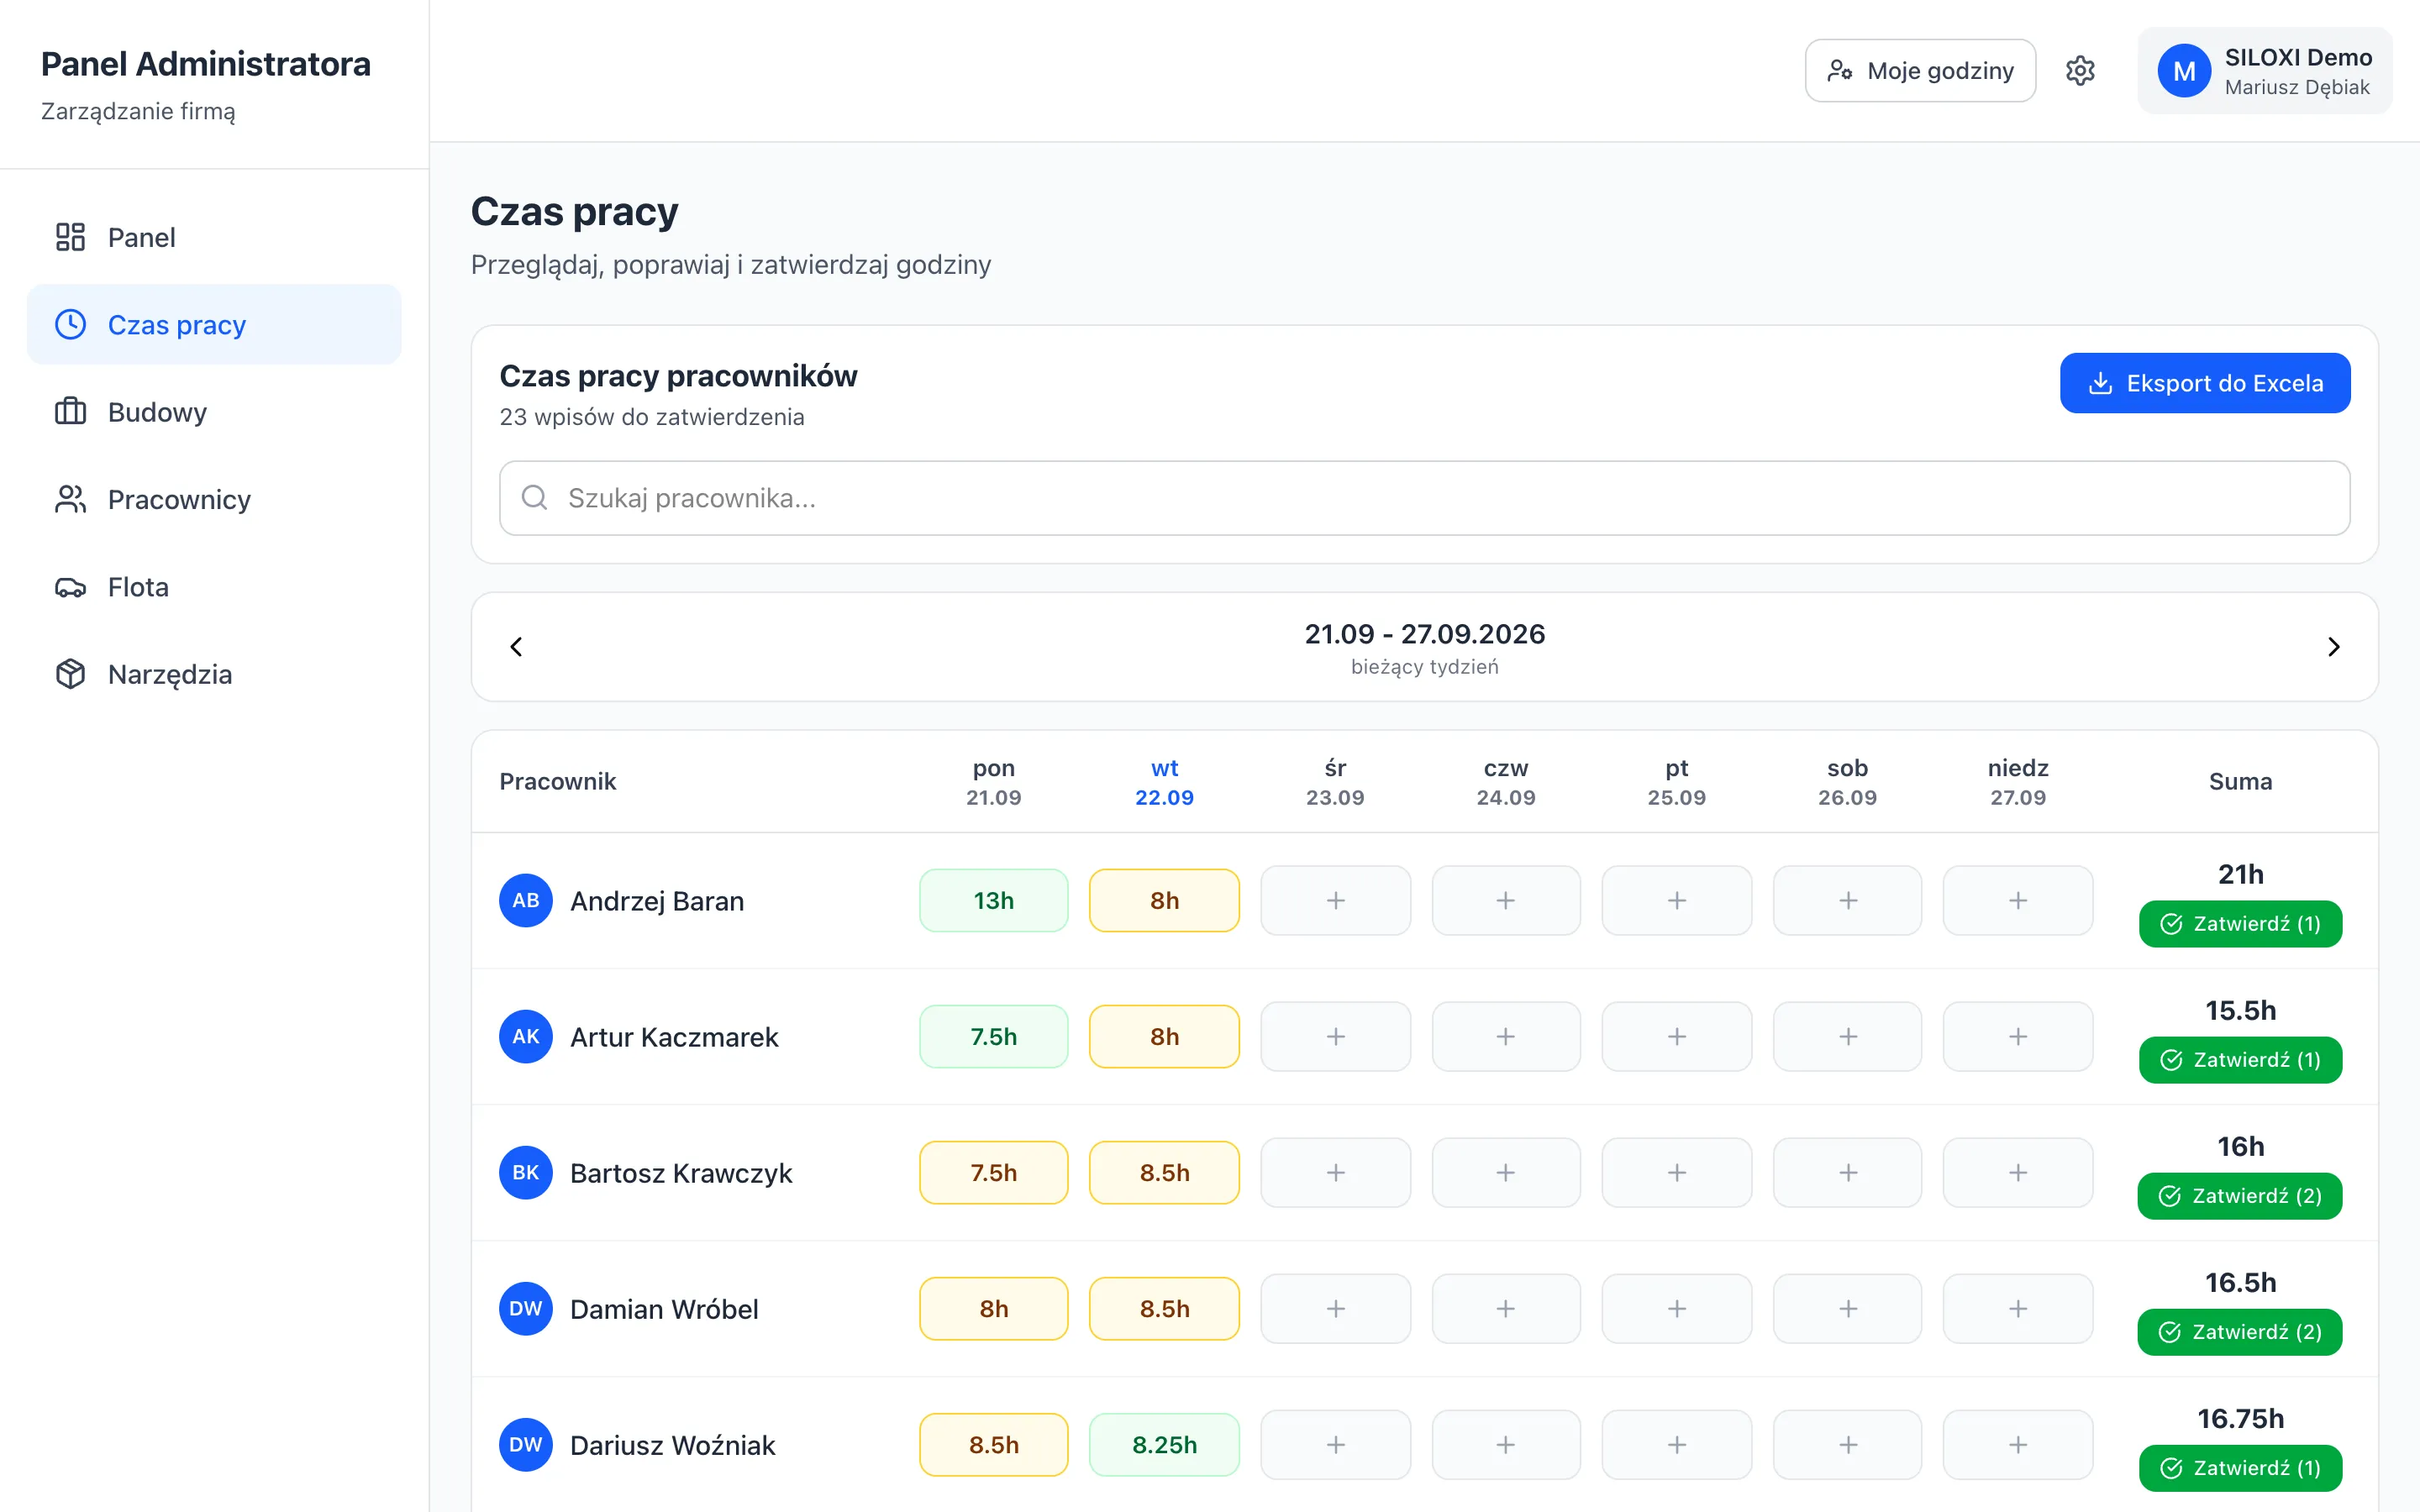The width and height of the screenshot is (2420, 1512).
Task: Add Thursday hours for Artur Kaczmarek
Action: point(1506,1036)
